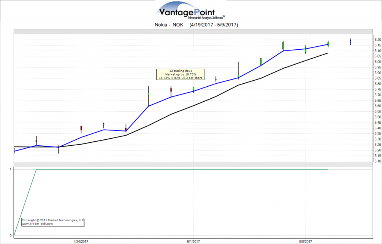Open the www.TraderTech.com link
382x244 pixels.
coord(37,224)
